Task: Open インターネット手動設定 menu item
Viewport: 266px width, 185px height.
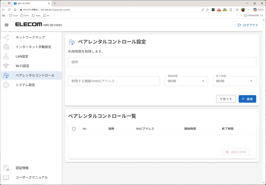Action: coord(31,47)
